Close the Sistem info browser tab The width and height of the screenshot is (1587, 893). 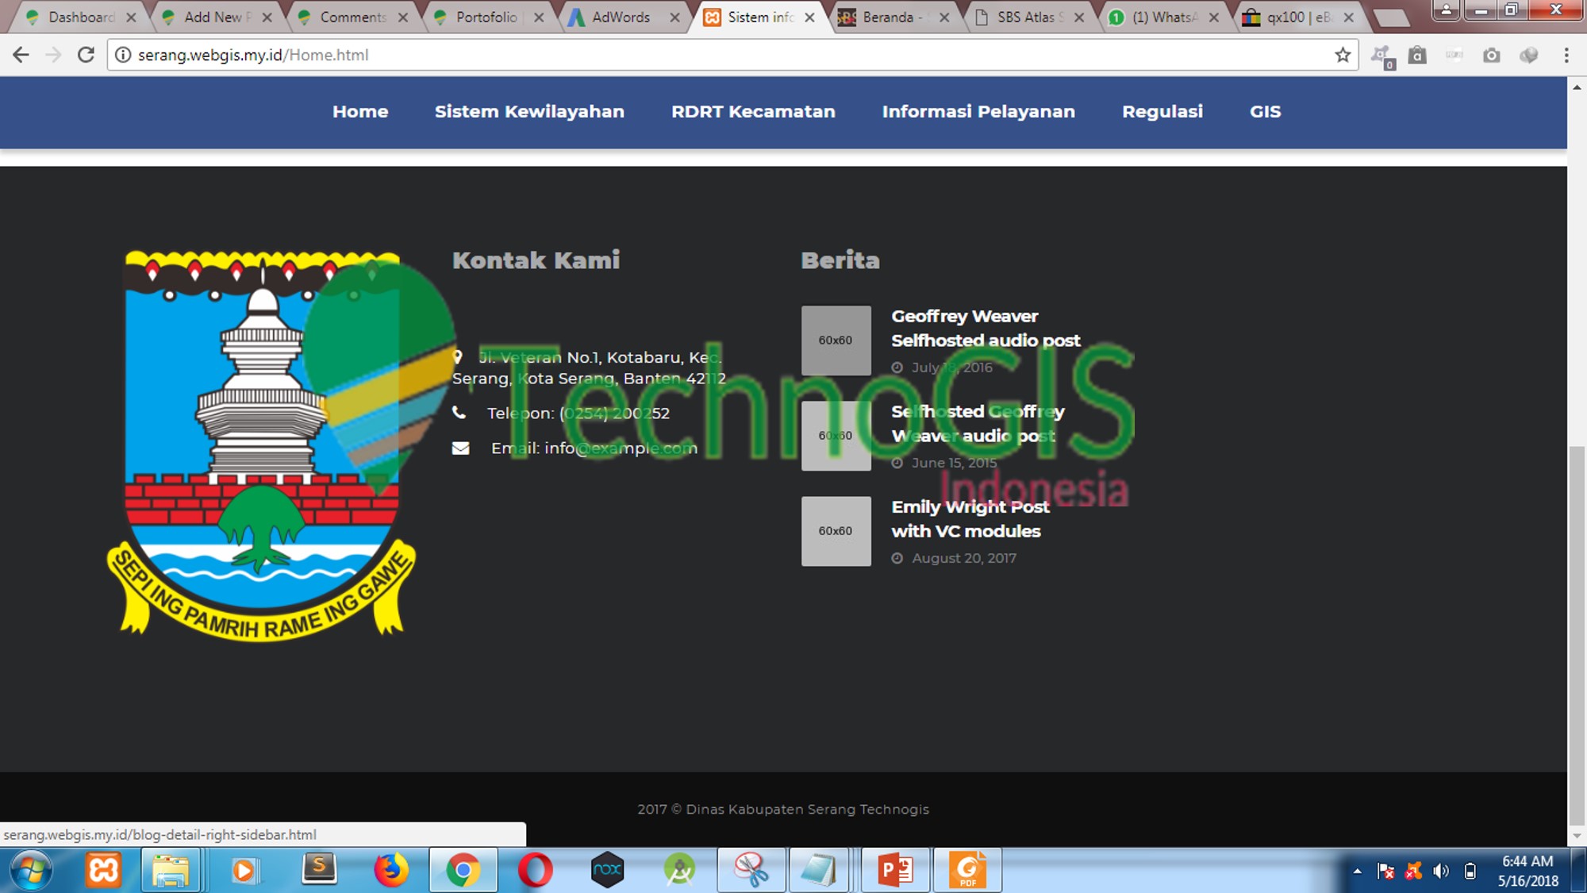pos(809,17)
